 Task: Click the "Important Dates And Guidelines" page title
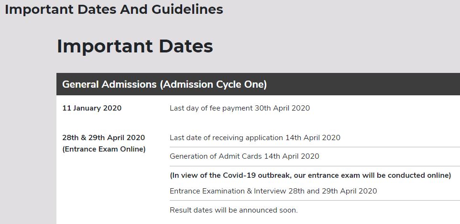point(114,9)
